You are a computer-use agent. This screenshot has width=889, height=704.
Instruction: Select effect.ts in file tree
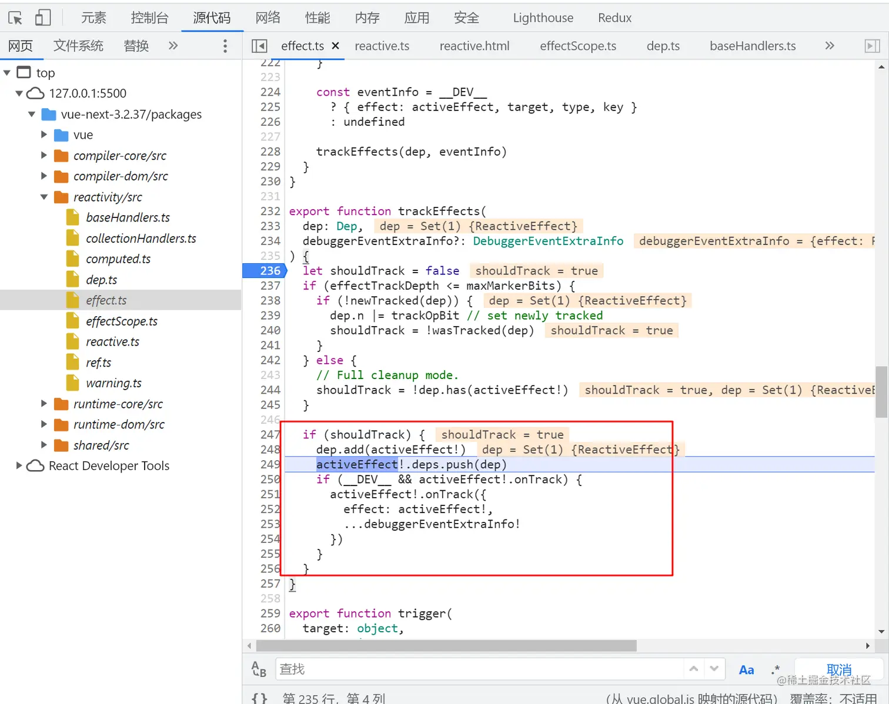106,300
